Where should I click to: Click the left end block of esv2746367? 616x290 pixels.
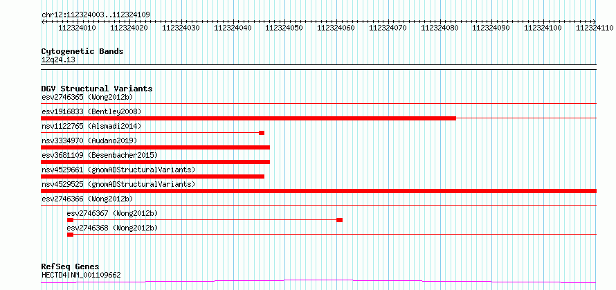pyautogui.click(x=71, y=220)
